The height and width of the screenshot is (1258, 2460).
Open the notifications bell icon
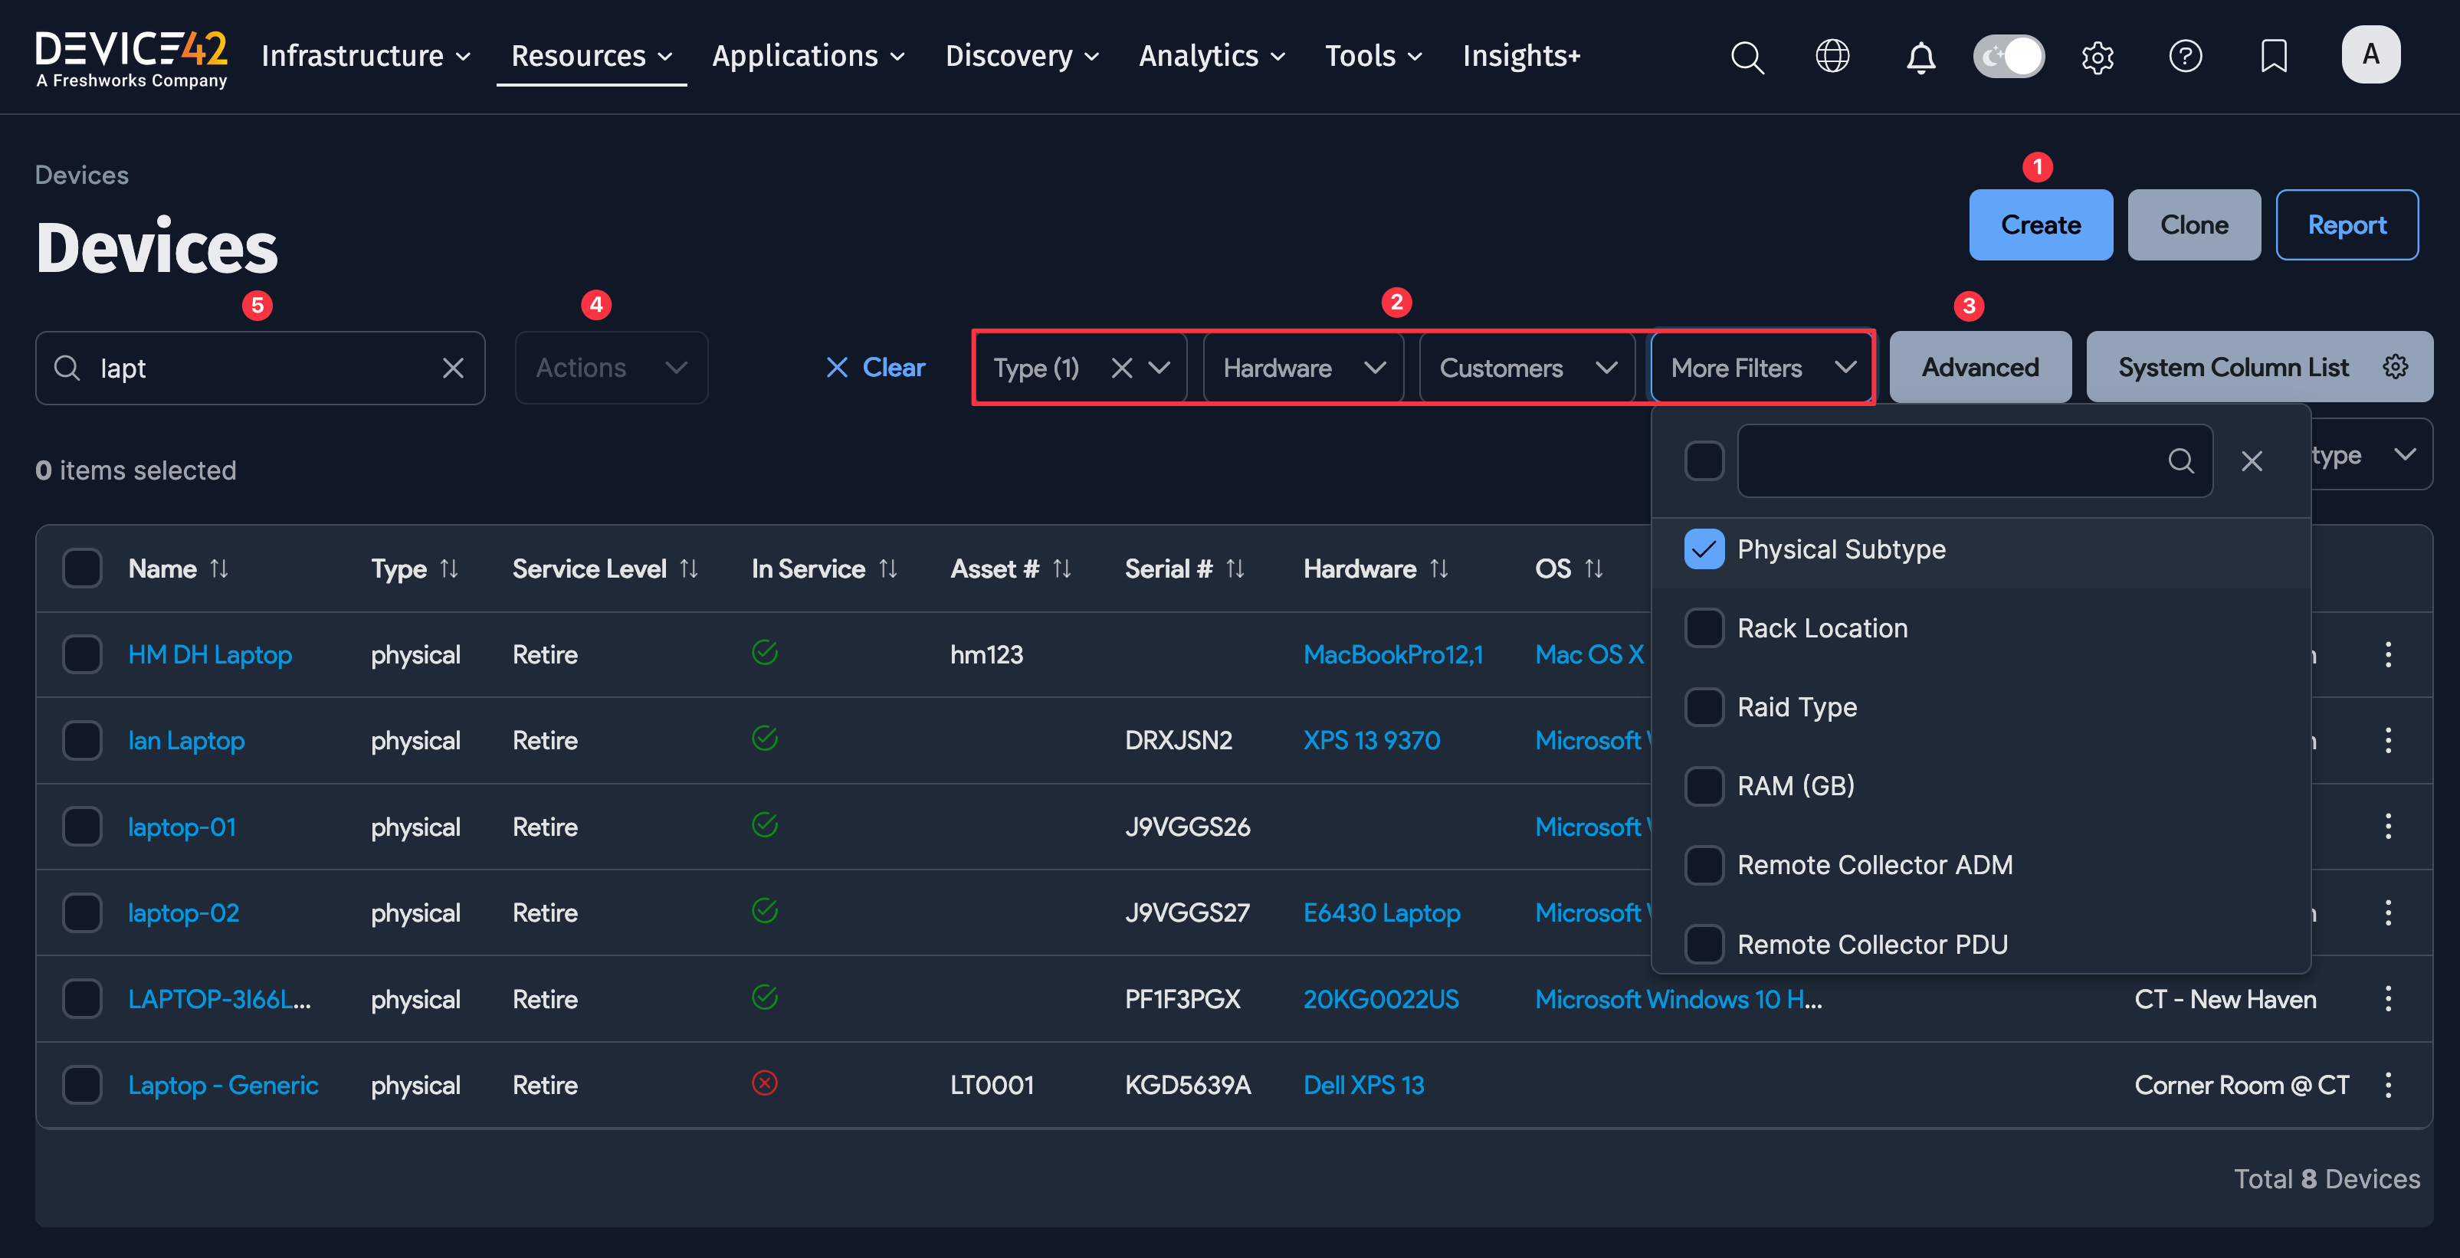[1920, 57]
